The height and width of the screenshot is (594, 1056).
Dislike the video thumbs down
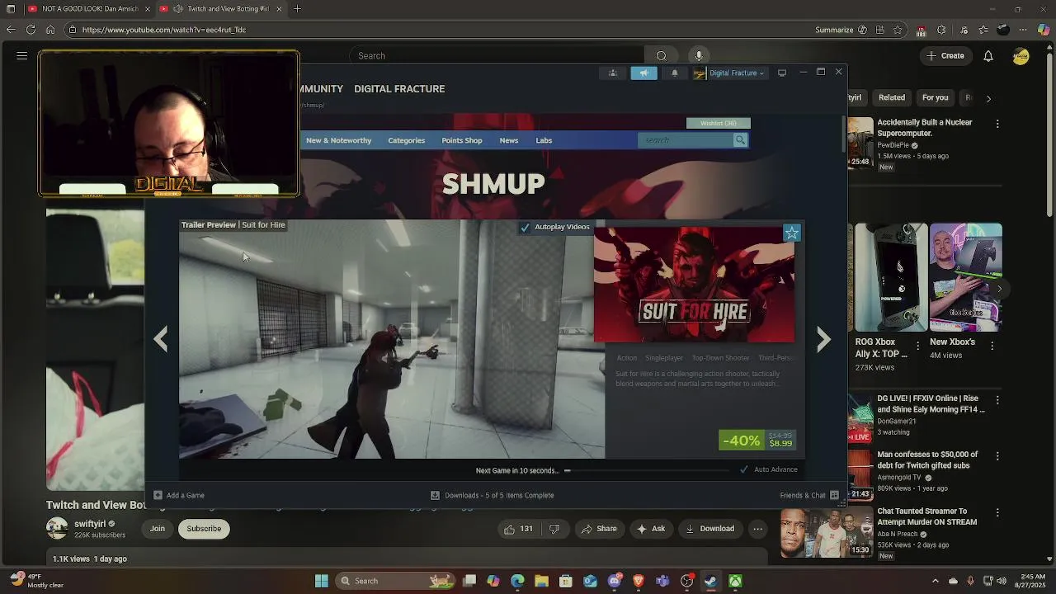pyautogui.click(x=554, y=529)
